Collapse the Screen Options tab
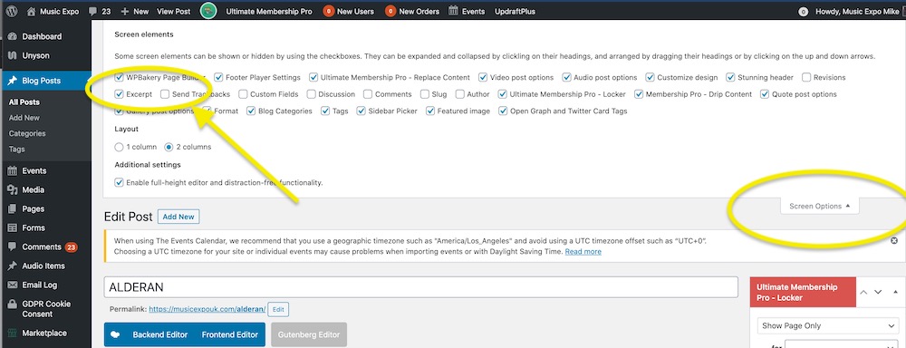 (819, 207)
